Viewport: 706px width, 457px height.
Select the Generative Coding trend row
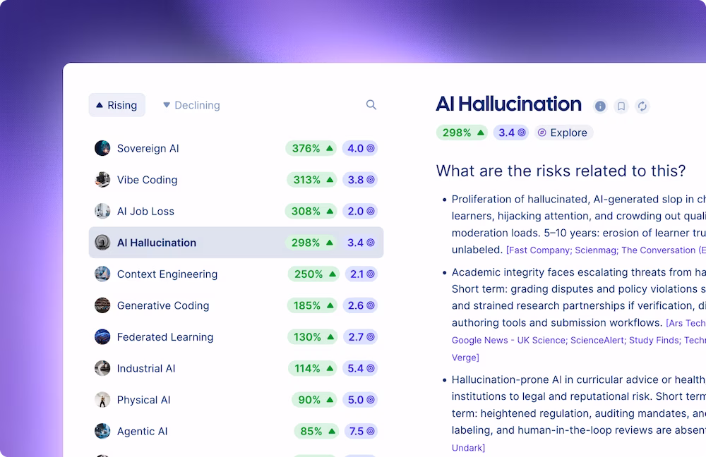[x=236, y=305]
